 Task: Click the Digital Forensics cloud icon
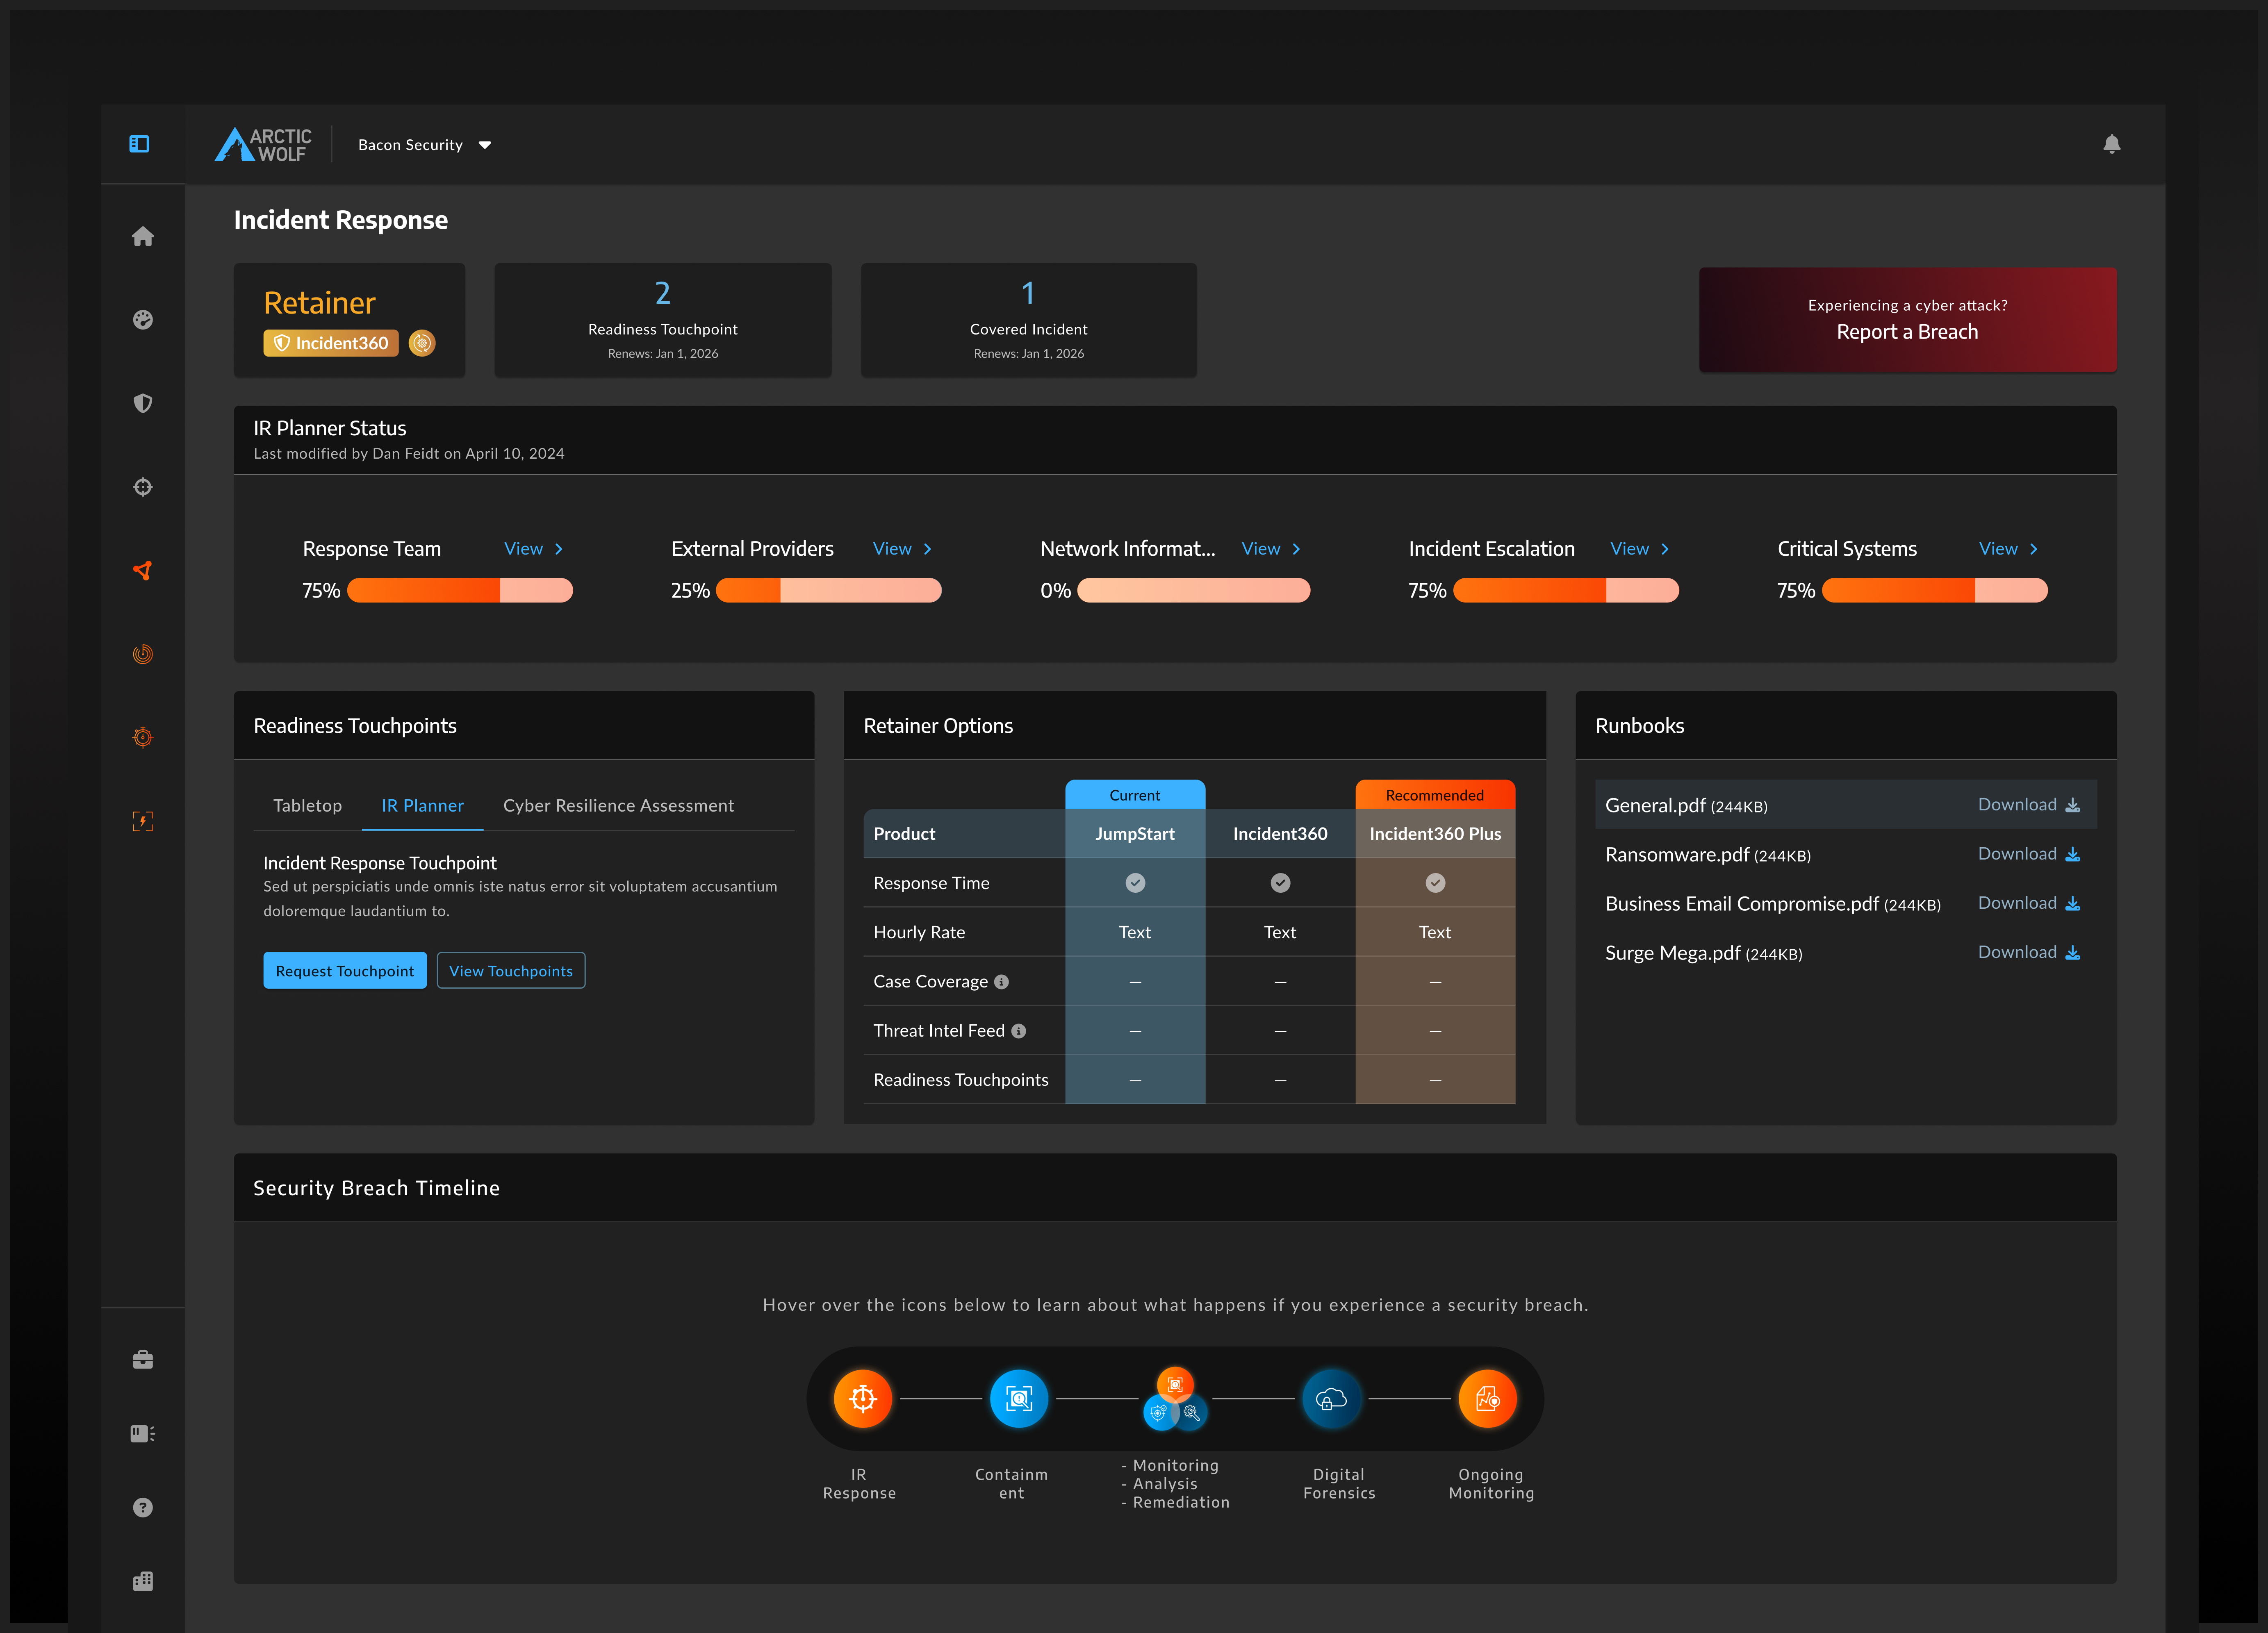(x=1331, y=1398)
